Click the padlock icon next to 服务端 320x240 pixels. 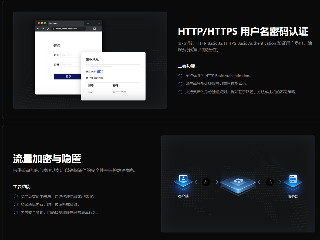point(270,182)
